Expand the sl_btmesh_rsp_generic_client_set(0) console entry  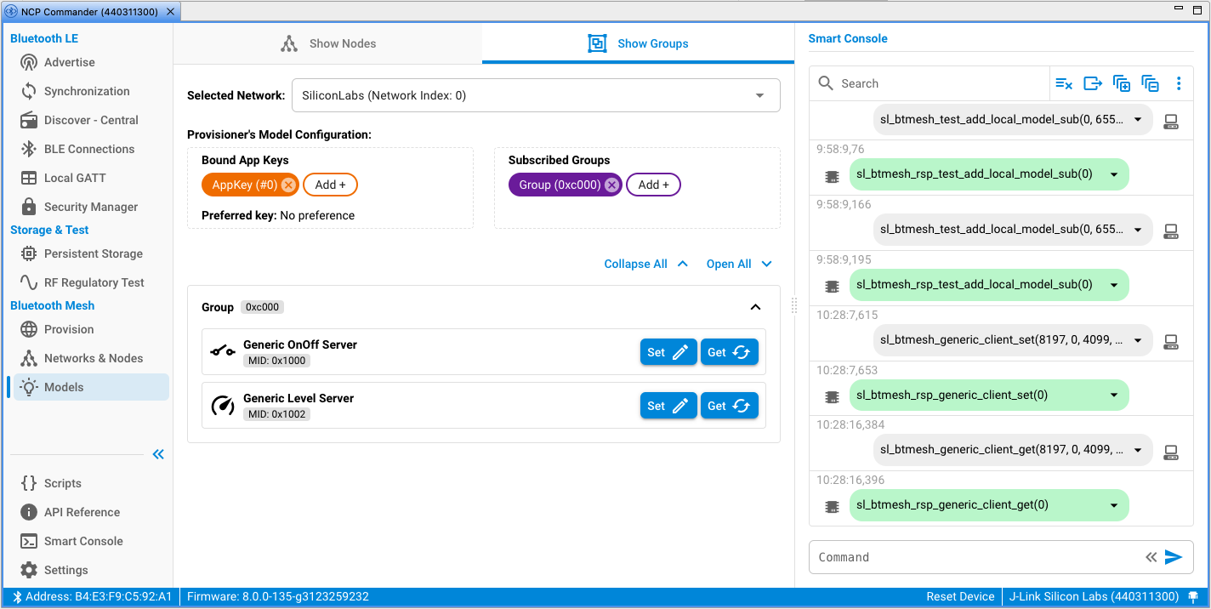(1113, 395)
